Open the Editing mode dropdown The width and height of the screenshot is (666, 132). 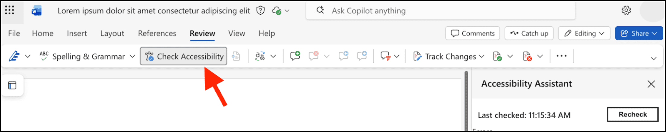[584, 33]
